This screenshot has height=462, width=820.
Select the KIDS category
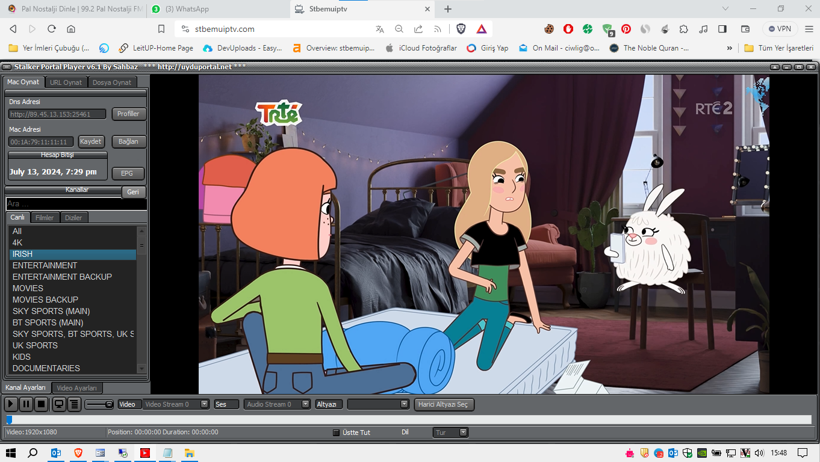pyautogui.click(x=73, y=357)
